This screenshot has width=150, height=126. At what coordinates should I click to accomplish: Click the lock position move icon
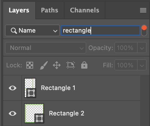(x=57, y=65)
